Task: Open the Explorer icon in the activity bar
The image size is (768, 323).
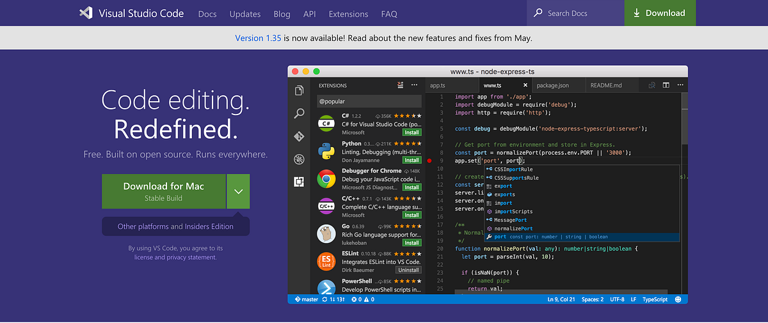Action: [x=299, y=90]
